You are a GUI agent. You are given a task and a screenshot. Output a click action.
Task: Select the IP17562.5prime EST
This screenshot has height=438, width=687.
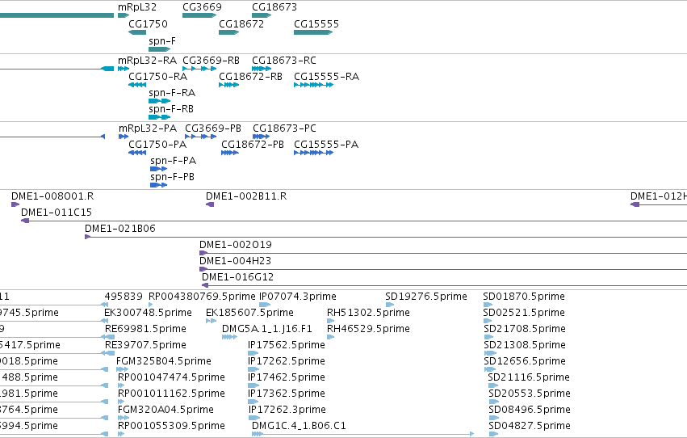(253, 353)
